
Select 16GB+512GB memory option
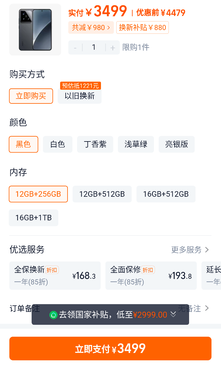[x=166, y=194]
